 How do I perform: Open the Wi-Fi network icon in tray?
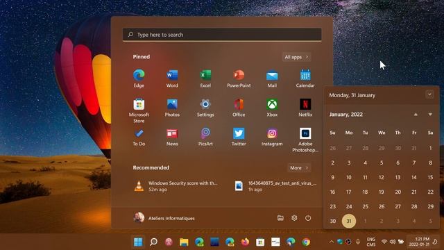[384, 242]
